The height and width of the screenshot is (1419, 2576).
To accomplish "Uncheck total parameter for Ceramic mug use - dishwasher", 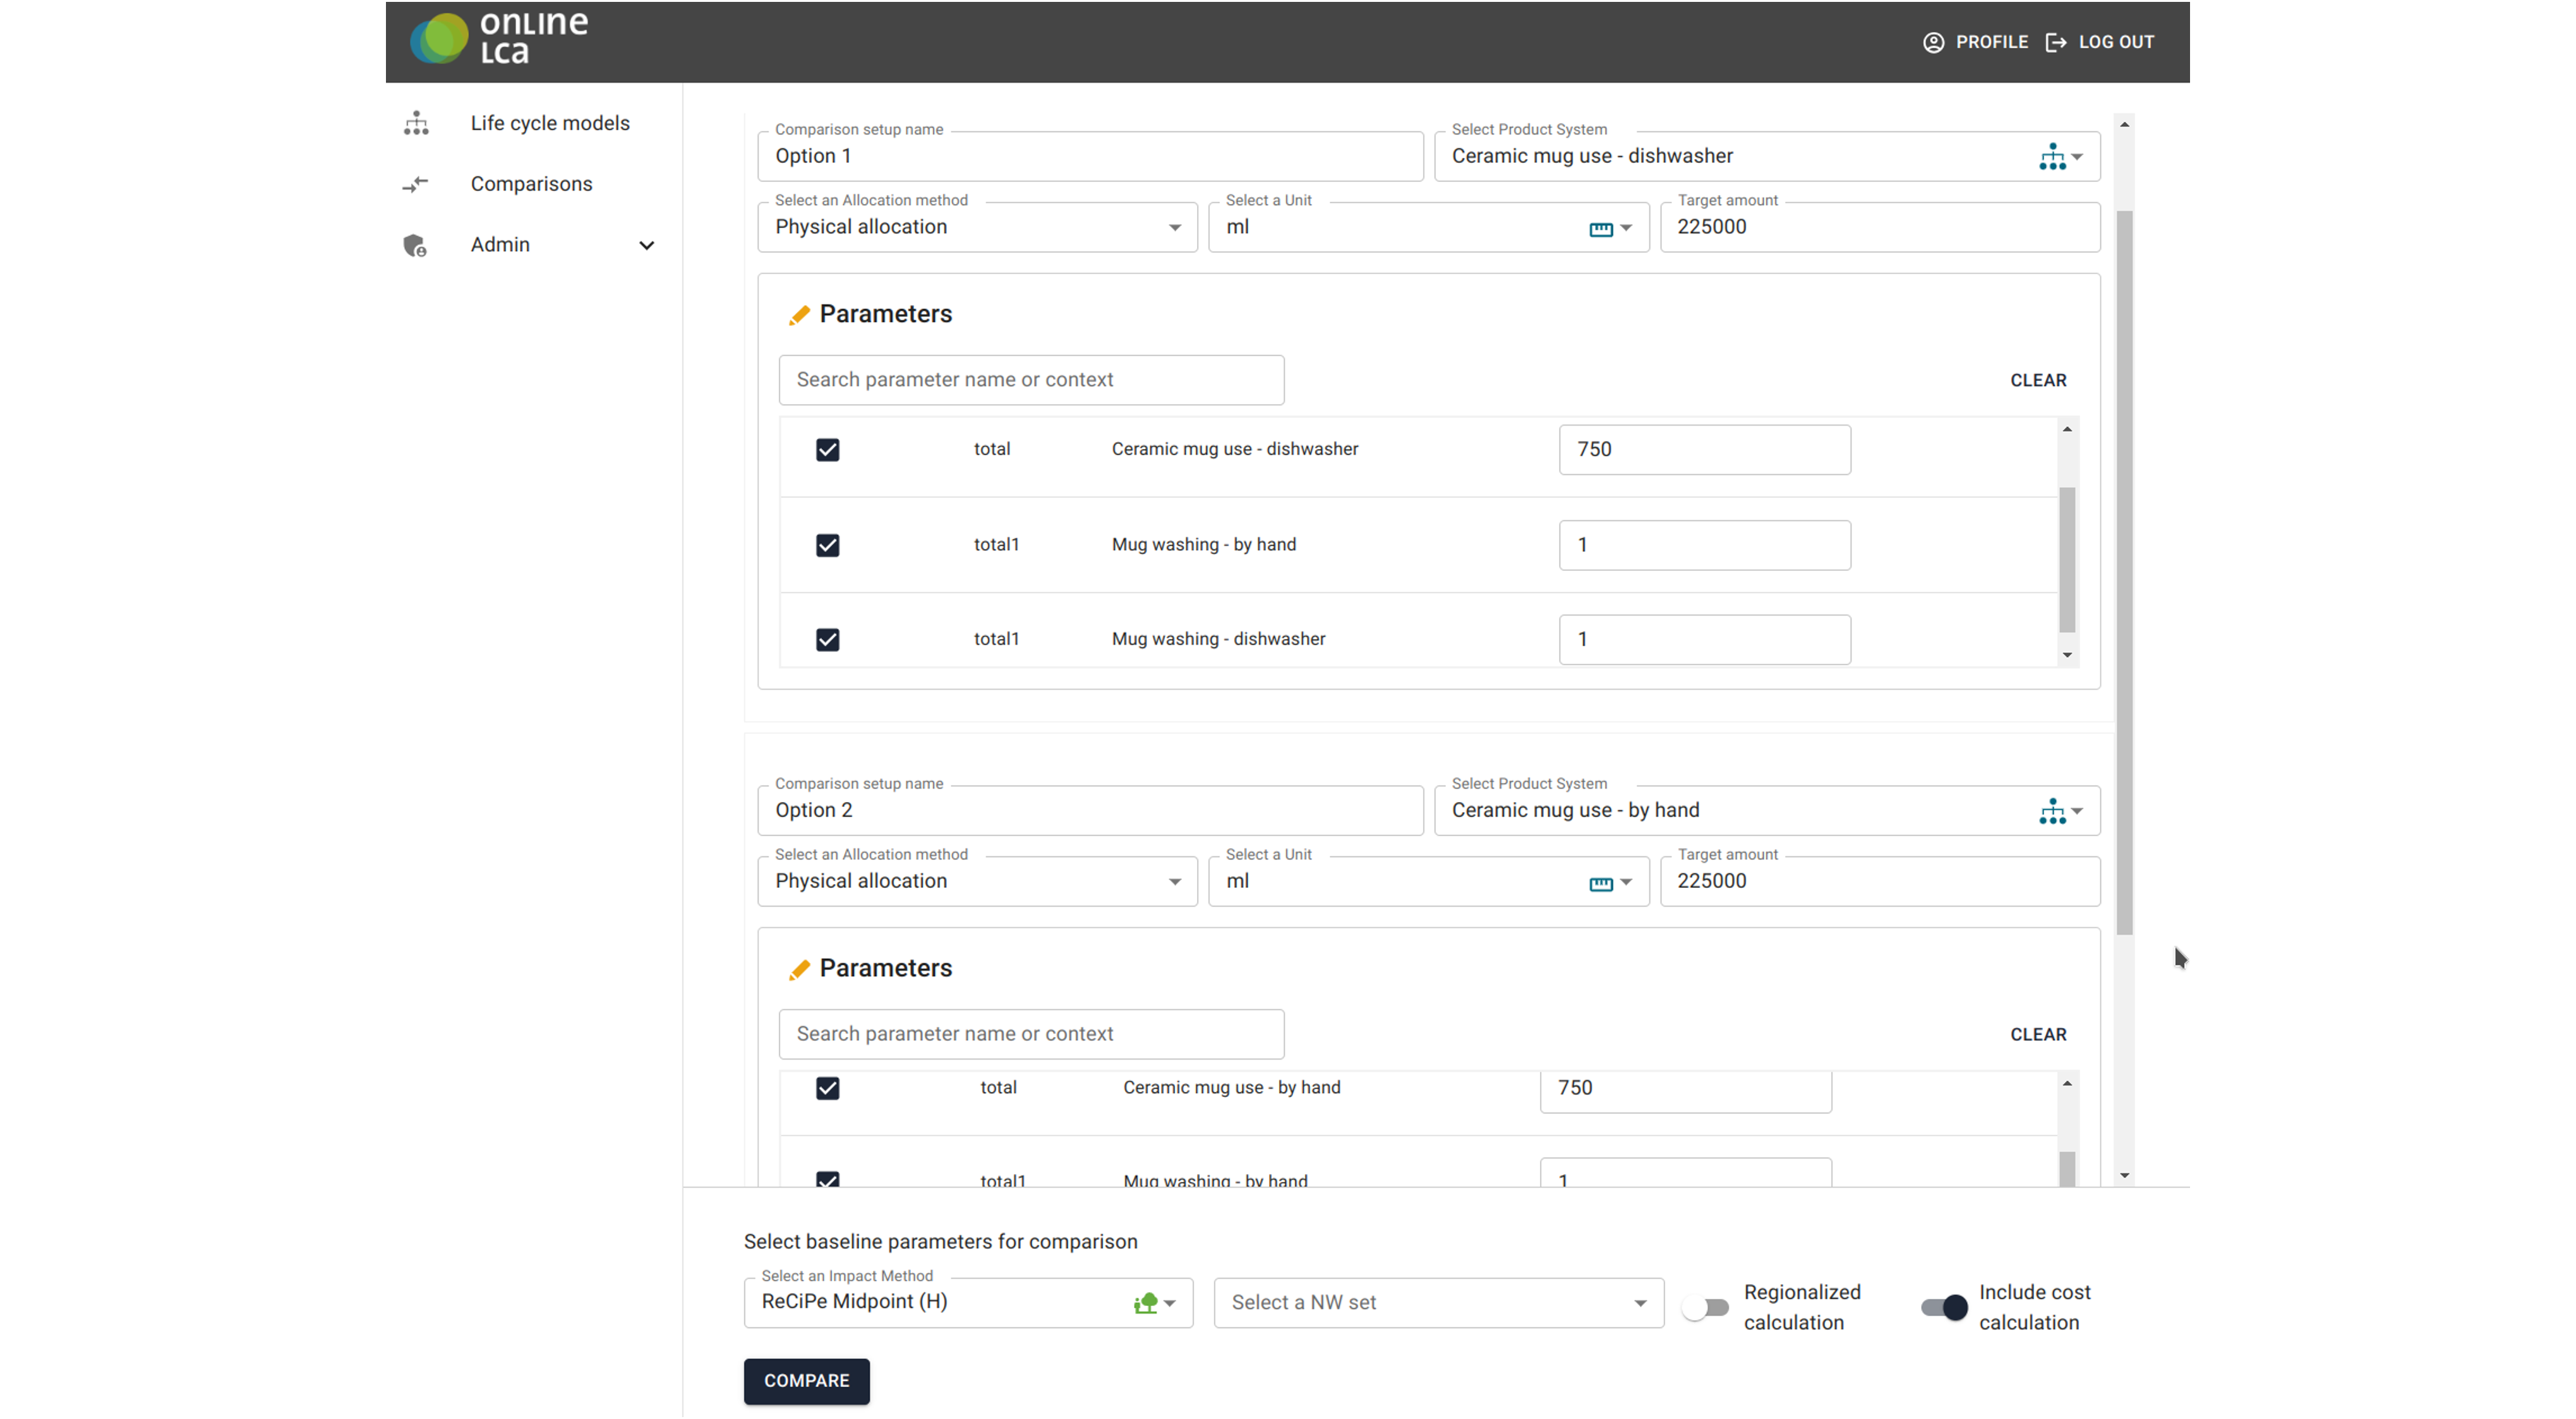I will [x=827, y=450].
